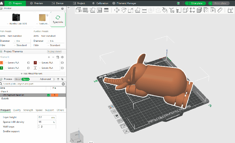The image size is (235, 143).
Task: Open filament 3 Generic PLA dropdown
Action: tap(15, 68)
